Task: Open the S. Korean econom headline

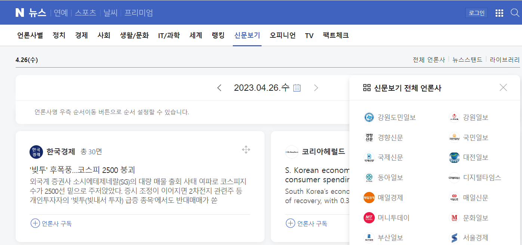Action: click(x=317, y=175)
